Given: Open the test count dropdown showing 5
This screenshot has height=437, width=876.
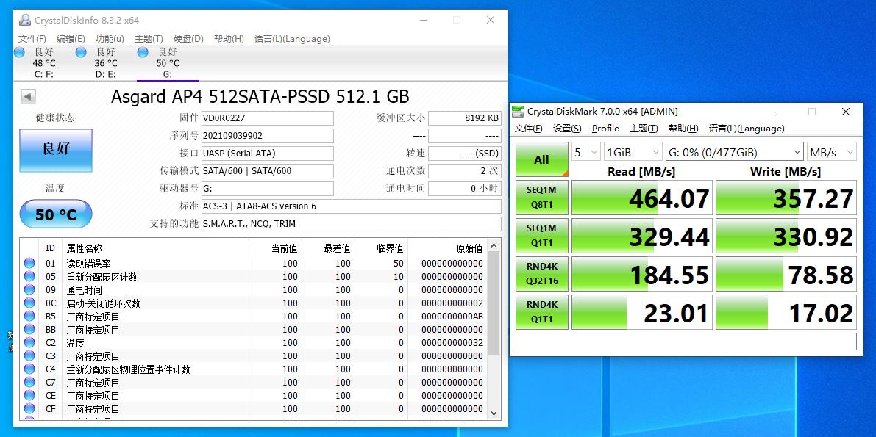Looking at the screenshot, I should tap(585, 151).
